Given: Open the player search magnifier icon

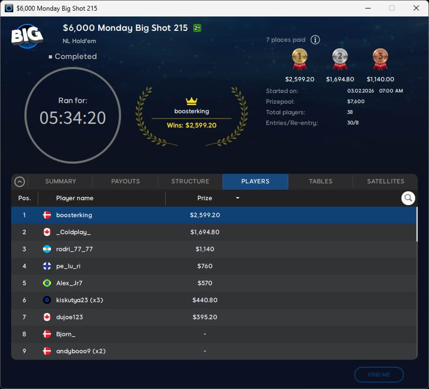Looking at the screenshot, I should pos(408,198).
